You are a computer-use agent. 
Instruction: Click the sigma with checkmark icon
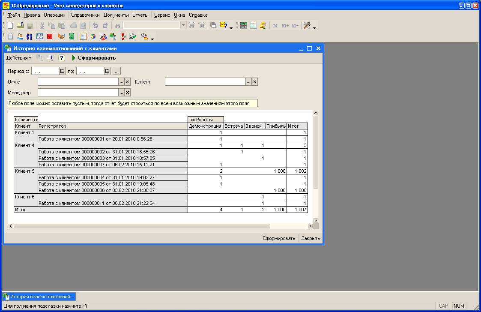point(133,36)
